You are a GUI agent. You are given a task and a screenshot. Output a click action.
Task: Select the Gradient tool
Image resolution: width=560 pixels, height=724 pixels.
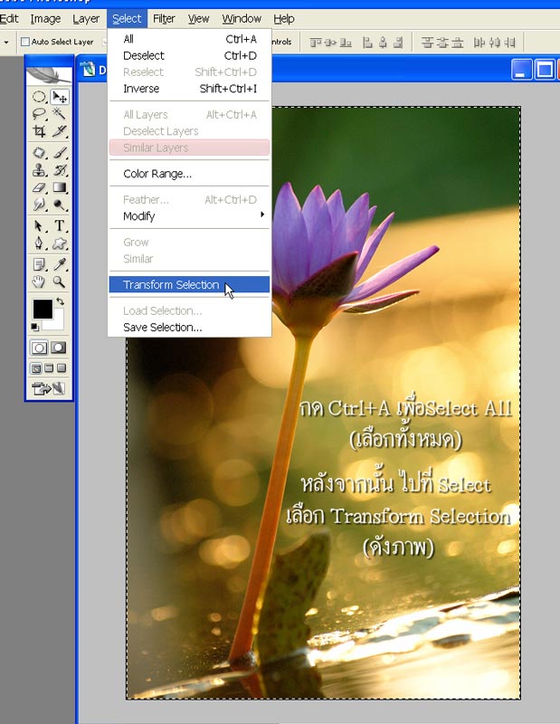click(59, 187)
